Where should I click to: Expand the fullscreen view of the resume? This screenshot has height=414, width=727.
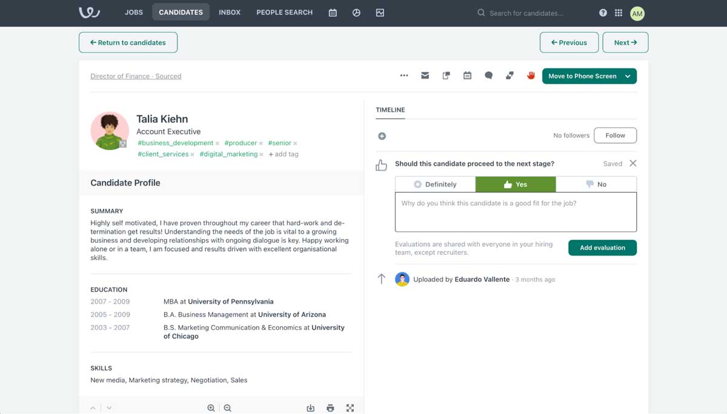[350, 408]
